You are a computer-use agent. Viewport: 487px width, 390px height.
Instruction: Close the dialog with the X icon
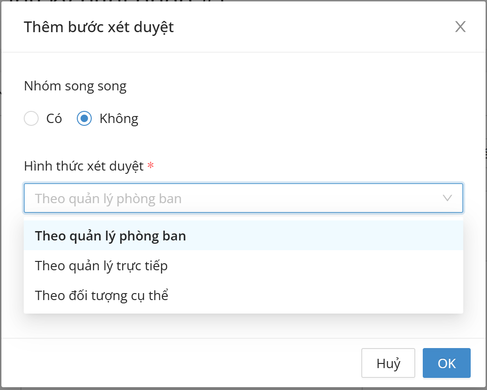point(460,27)
